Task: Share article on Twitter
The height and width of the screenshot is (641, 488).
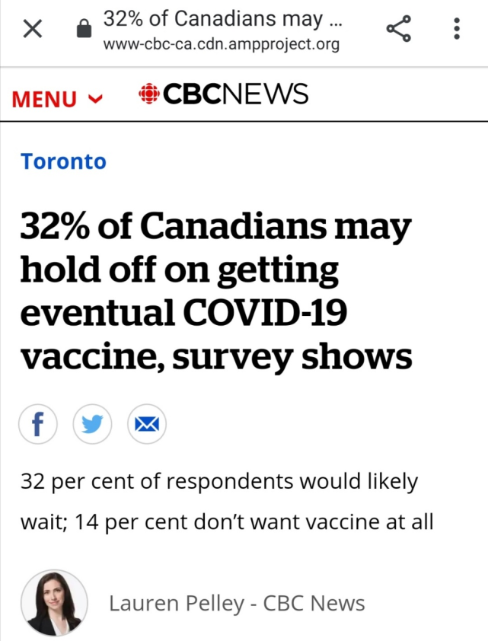Action: [x=92, y=424]
